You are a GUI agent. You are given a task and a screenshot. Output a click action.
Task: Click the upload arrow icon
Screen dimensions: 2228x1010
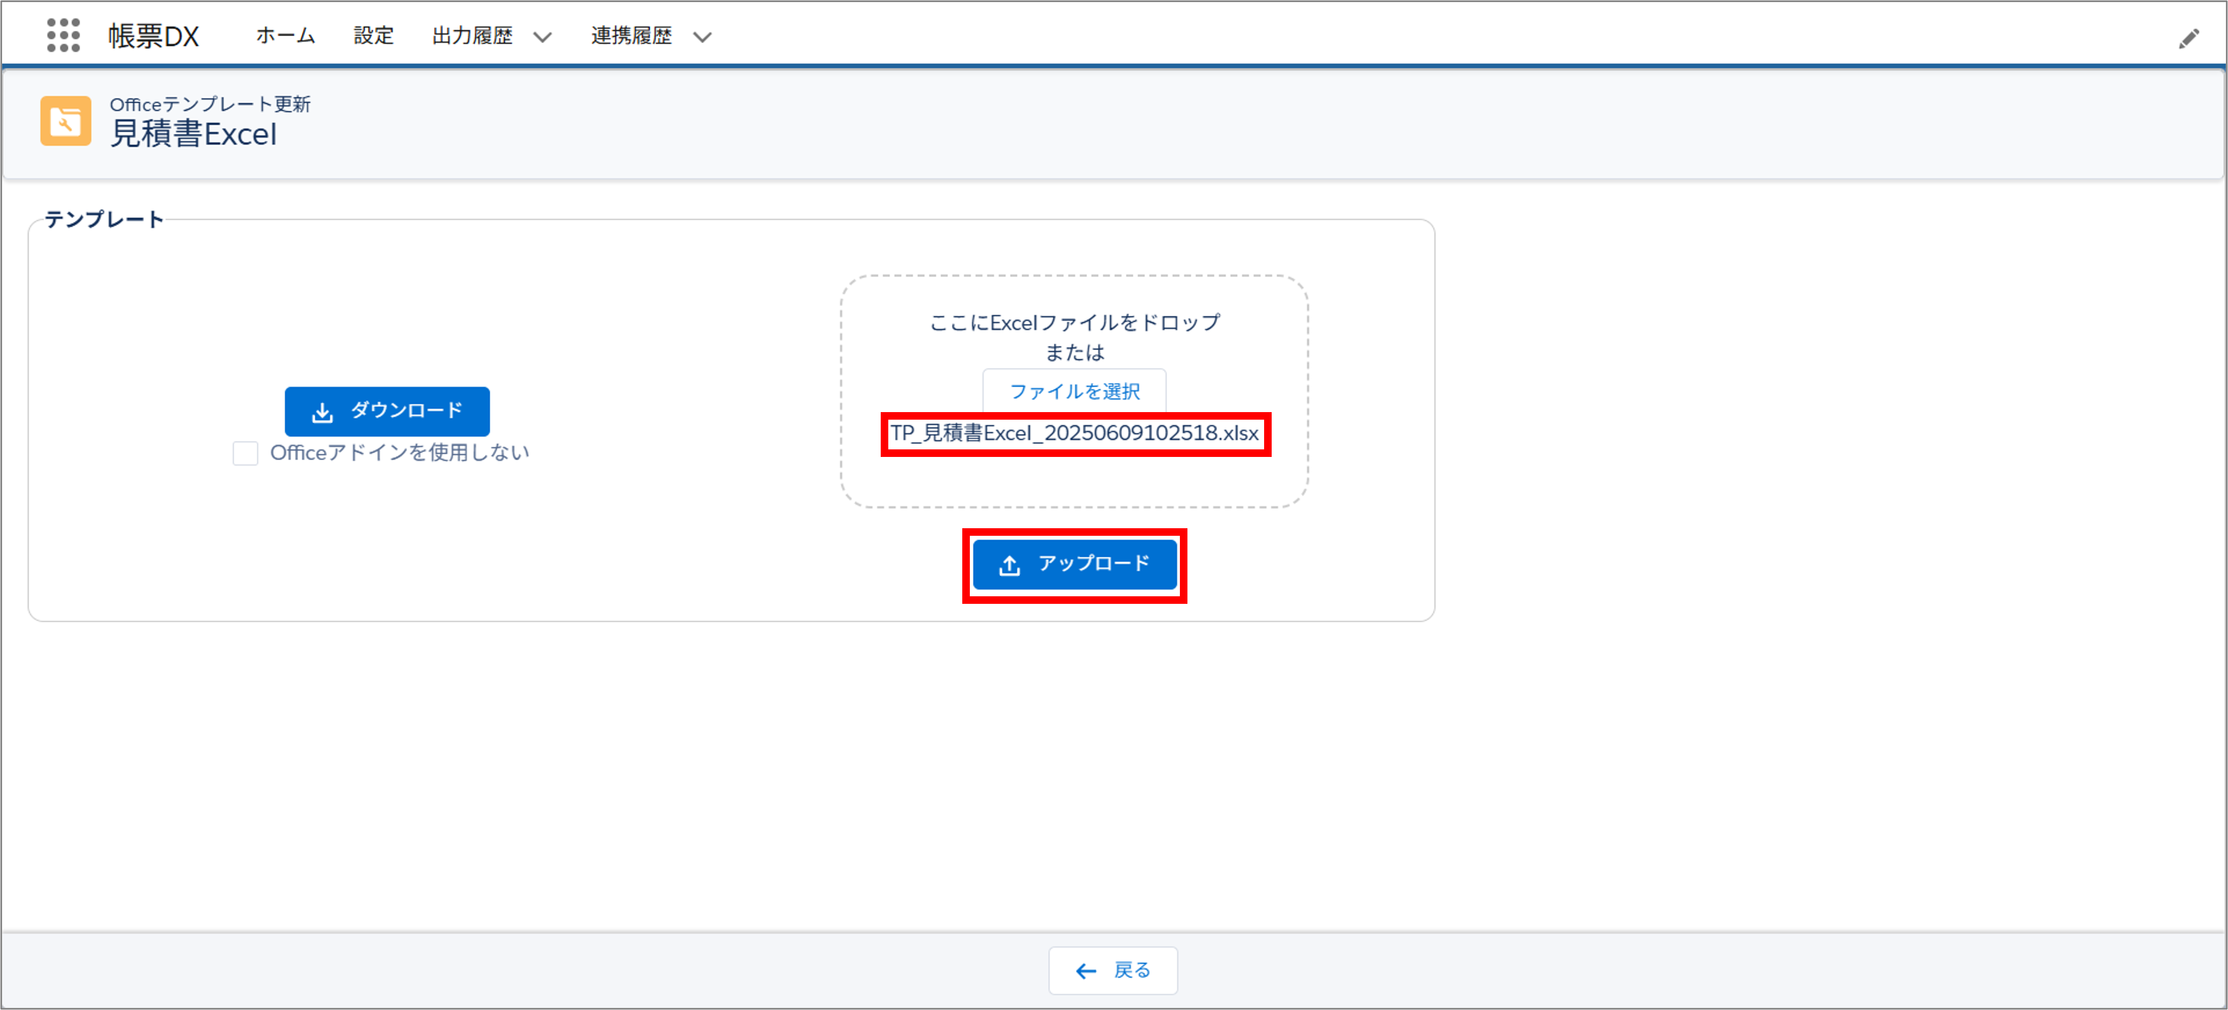pyautogui.click(x=1009, y=565)
